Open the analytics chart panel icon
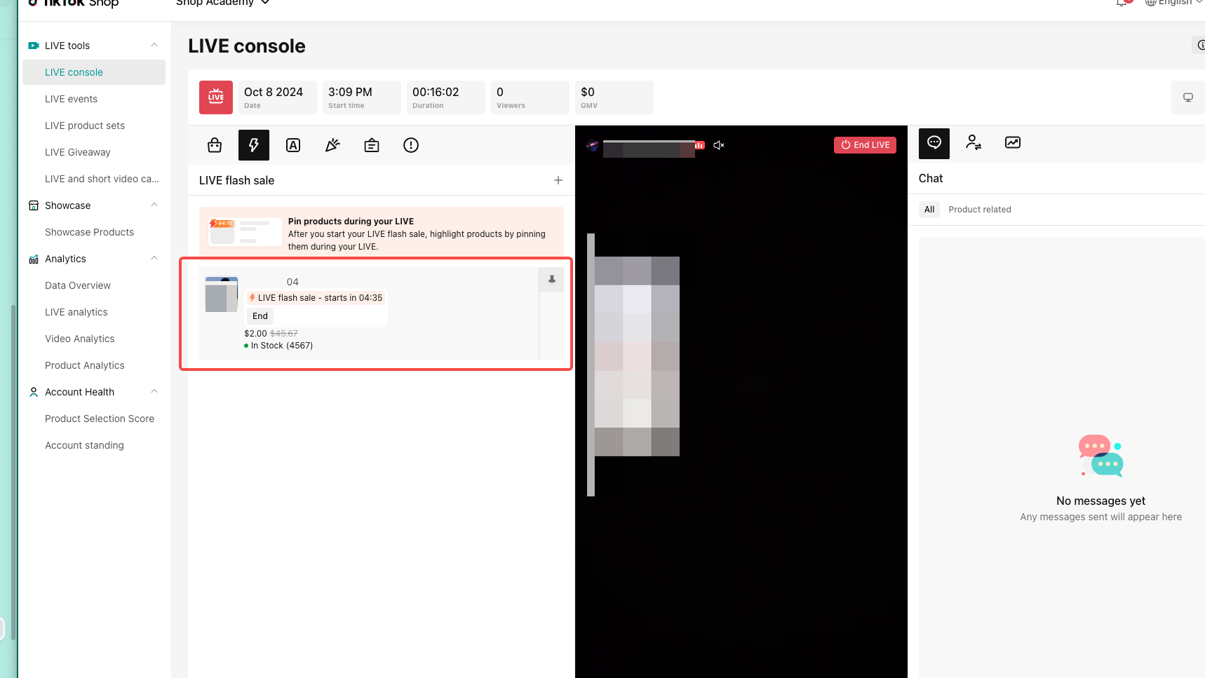The image size is (1205, 678). 1013,143
